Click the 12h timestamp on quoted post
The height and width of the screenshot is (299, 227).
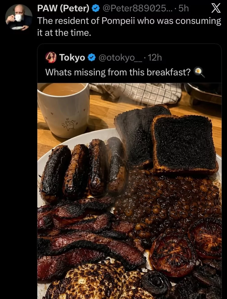point(155,57)
